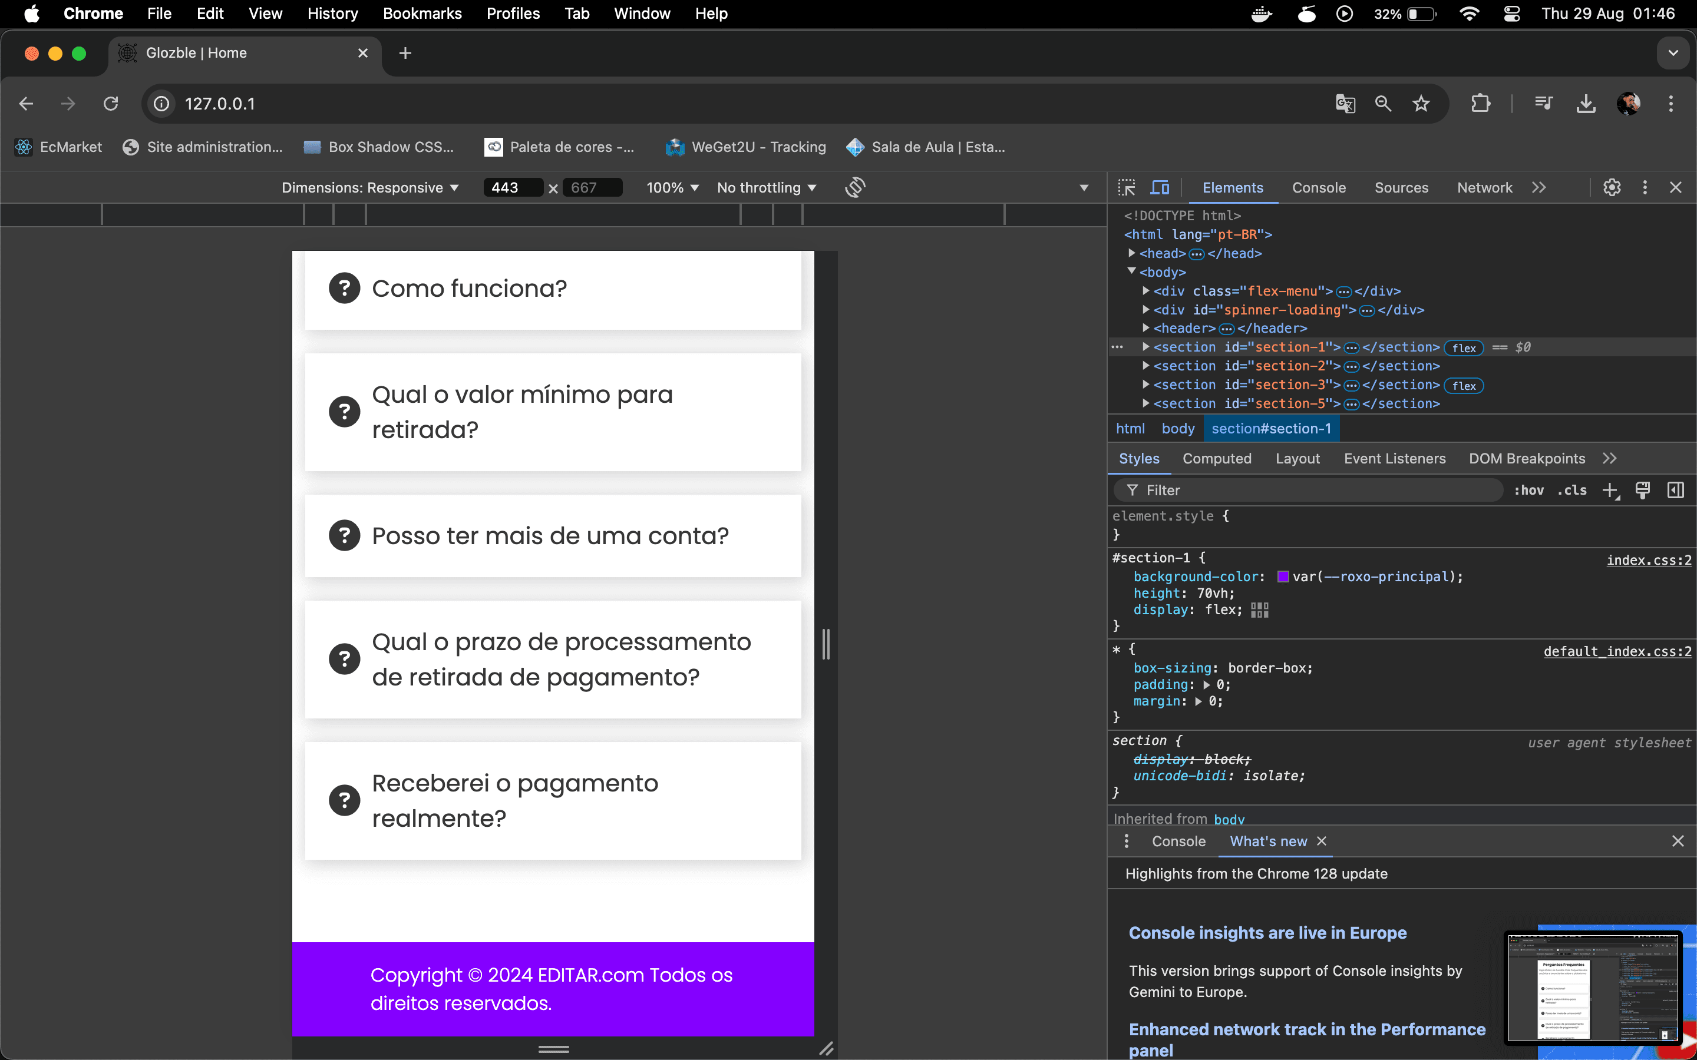Open the index.css:2 source link
Viewport: 1697px width, 1060px height.
pyautogui.click(x=1649, y=560)
